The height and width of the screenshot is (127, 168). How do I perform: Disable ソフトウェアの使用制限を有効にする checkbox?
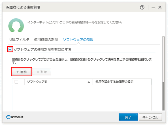10,49
